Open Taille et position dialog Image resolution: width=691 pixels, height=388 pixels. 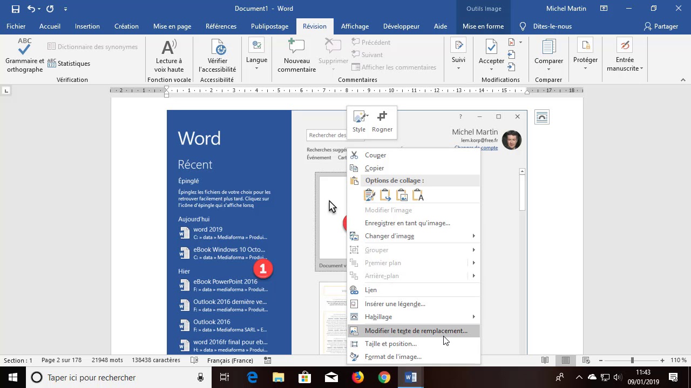point(414,344)
